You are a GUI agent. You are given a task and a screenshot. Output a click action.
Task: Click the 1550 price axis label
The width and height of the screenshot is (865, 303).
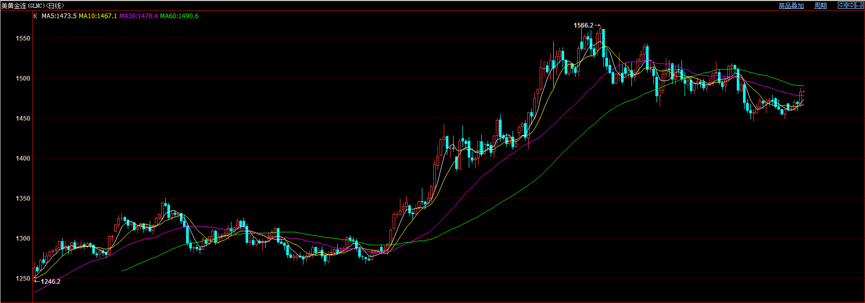[23, 38]
